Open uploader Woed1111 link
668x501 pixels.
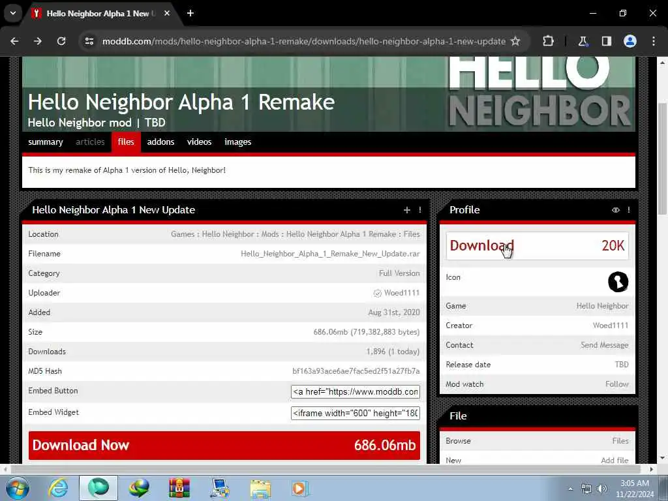pos(402,293)
